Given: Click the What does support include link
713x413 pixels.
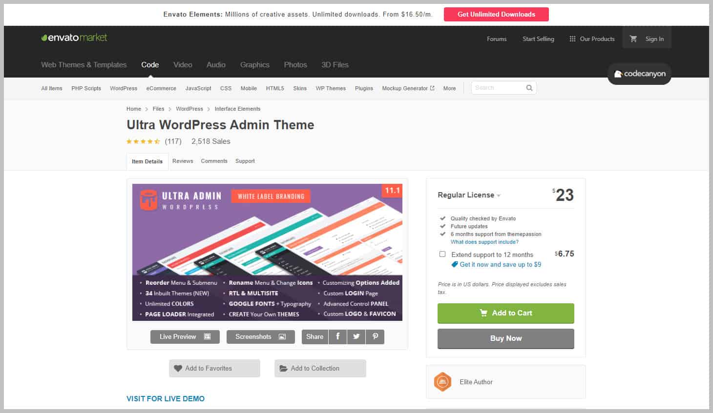Looking at the screenshot, I should point(484,242).
